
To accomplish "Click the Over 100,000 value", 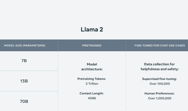I will pyautogui.click(x=160, y=84).
